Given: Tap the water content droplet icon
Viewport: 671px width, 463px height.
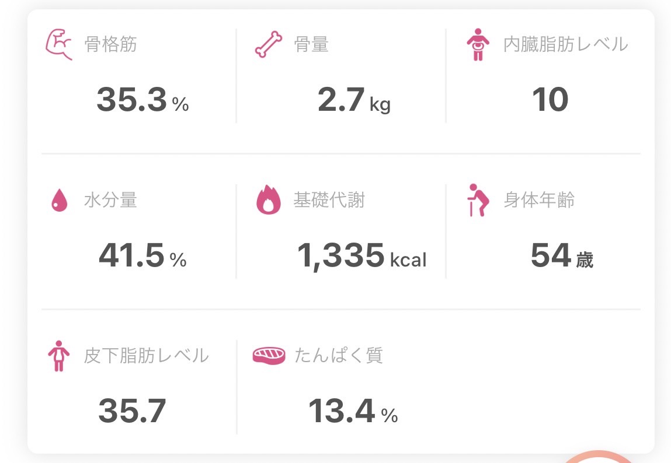Looking at the screenshot, I should coord(59,201).
